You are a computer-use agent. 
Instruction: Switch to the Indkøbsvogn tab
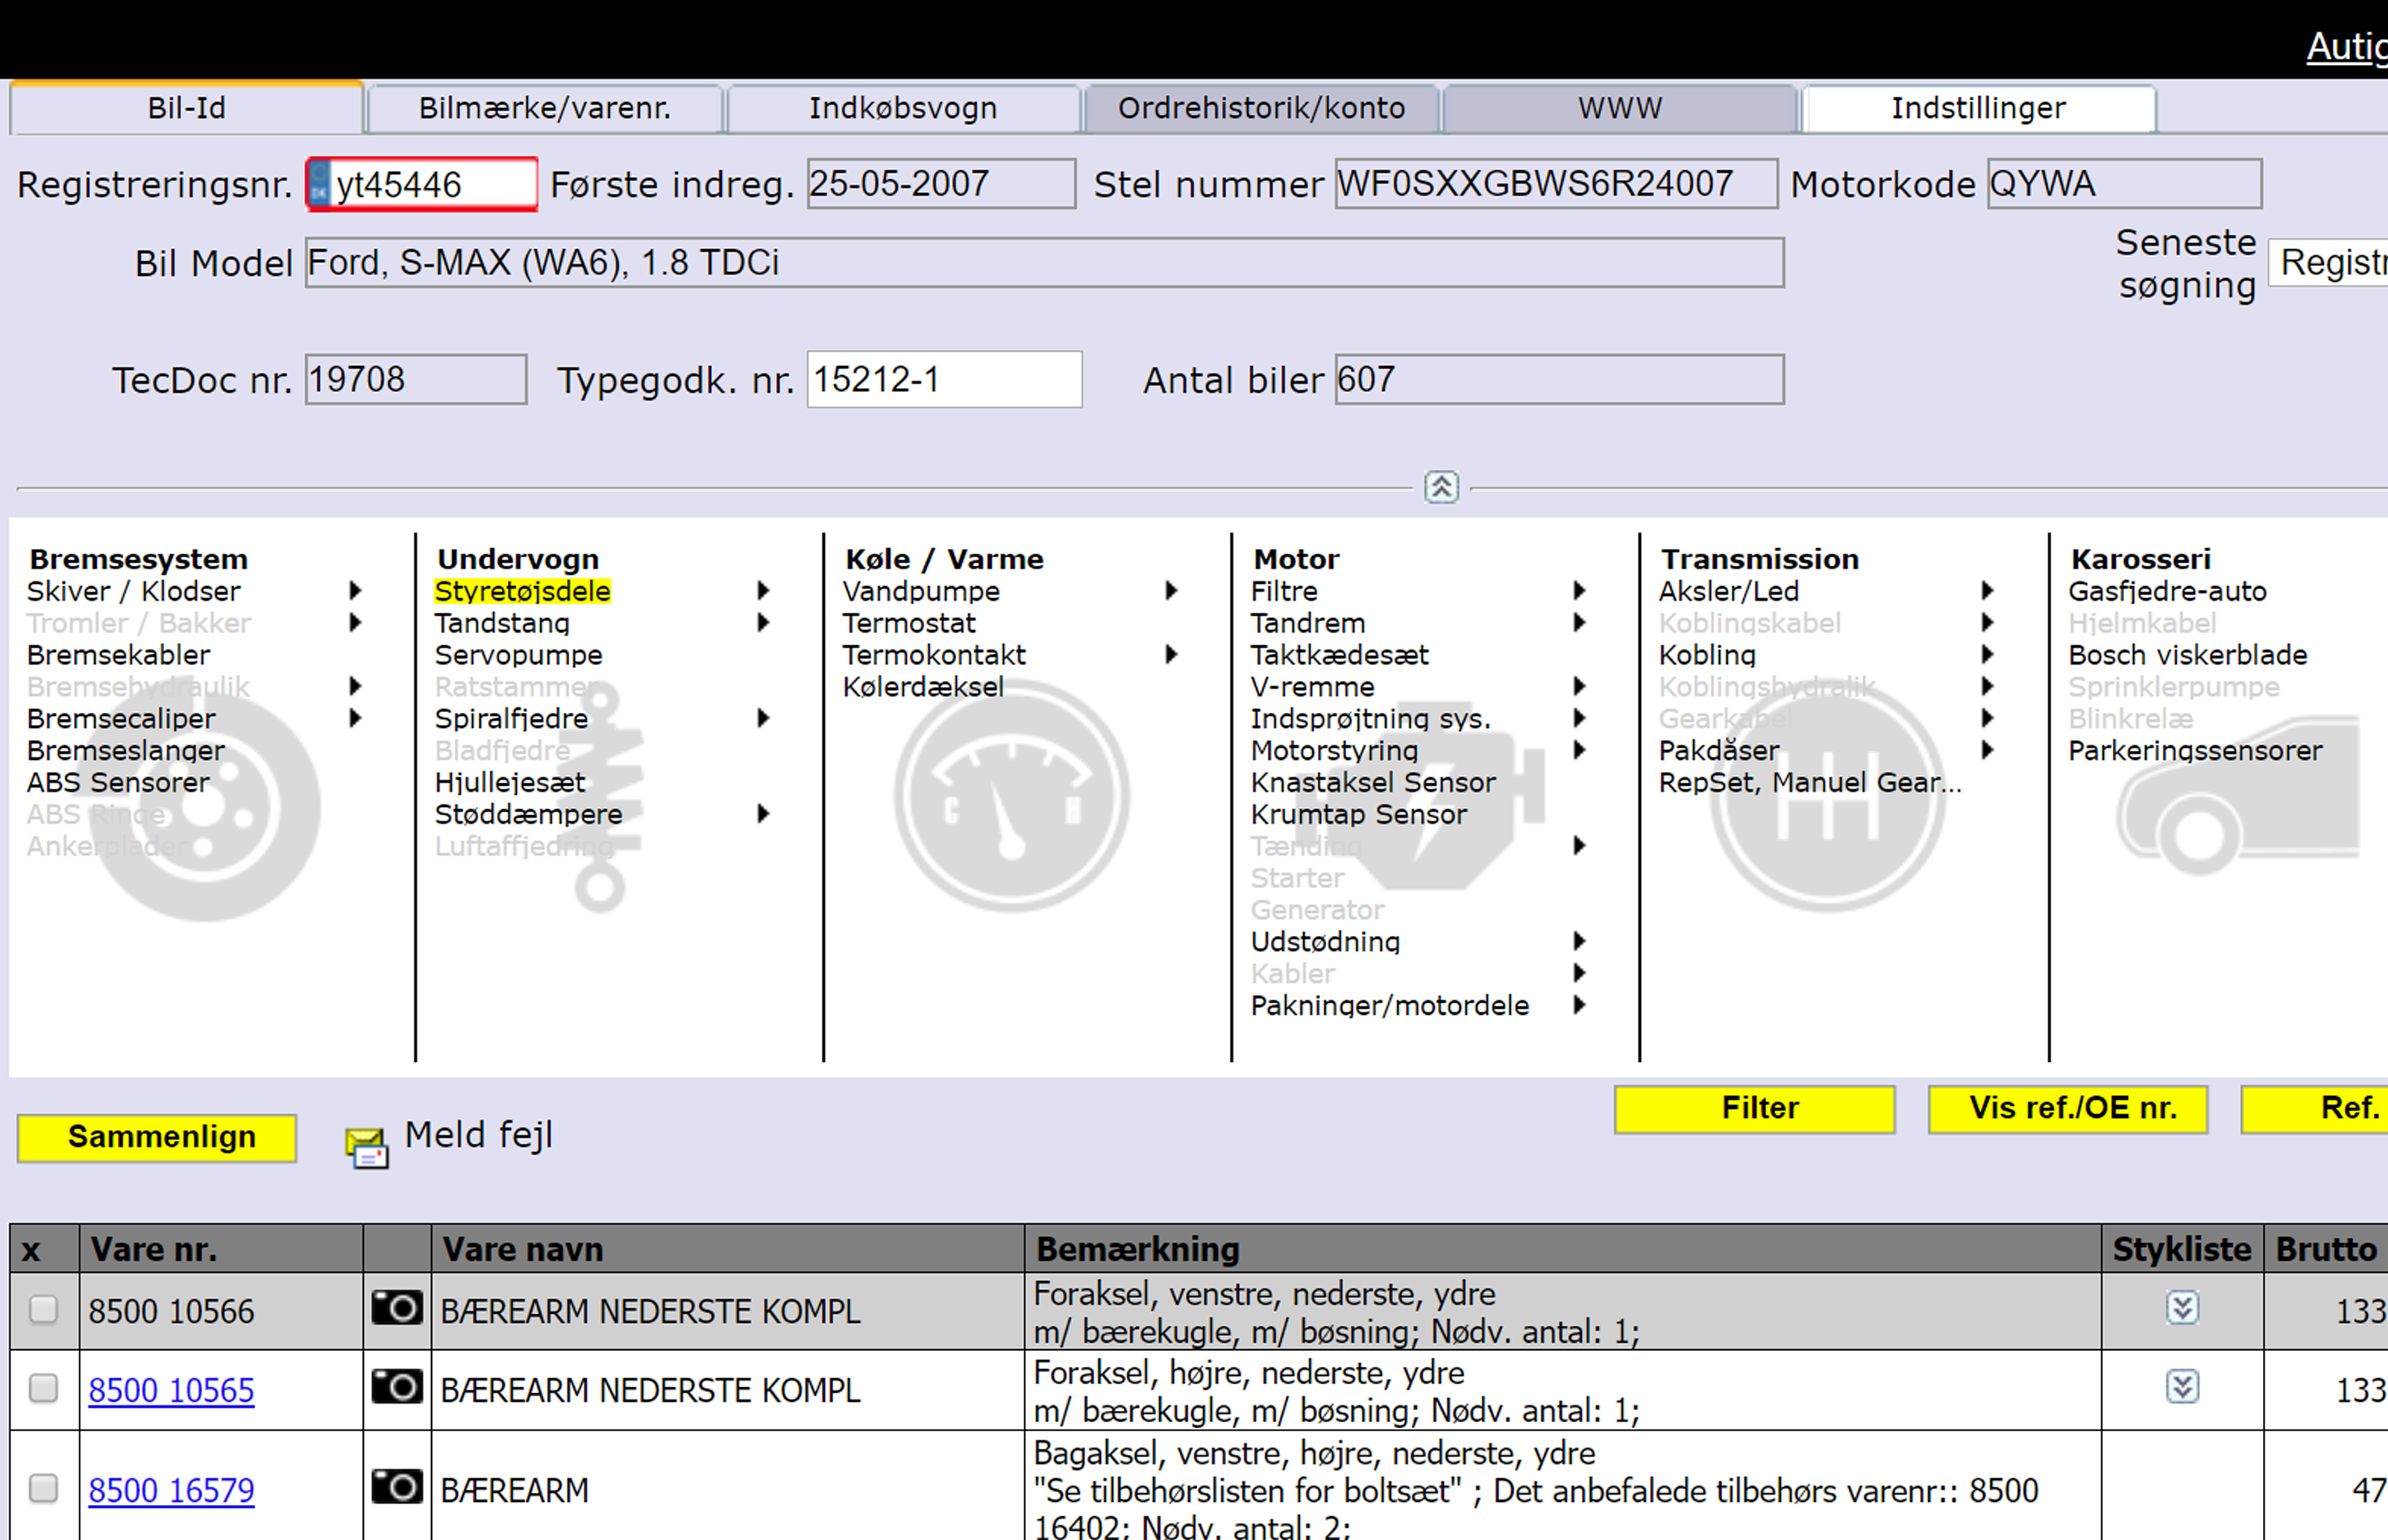coord(902,108)
